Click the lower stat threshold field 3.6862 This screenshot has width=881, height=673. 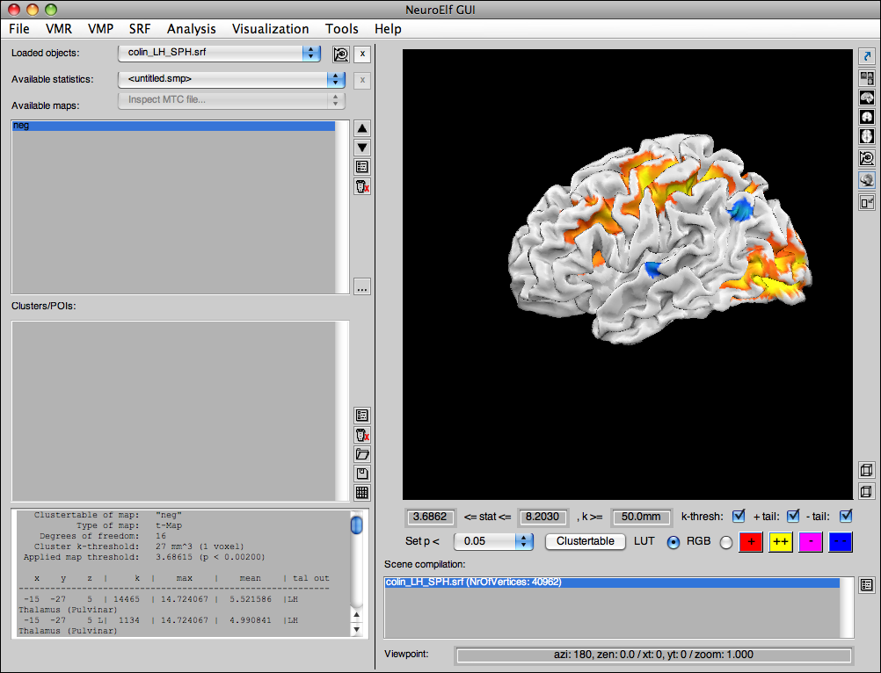point(429,517)
